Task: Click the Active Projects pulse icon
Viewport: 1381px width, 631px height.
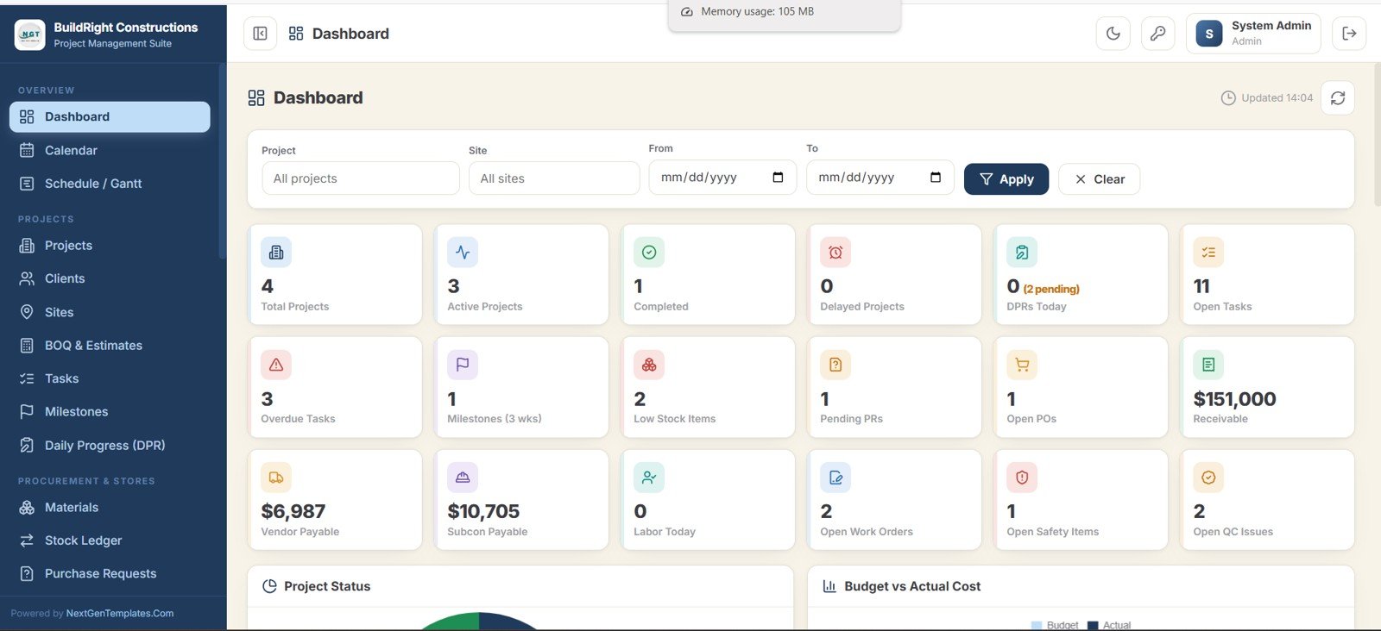Action: 463,253
